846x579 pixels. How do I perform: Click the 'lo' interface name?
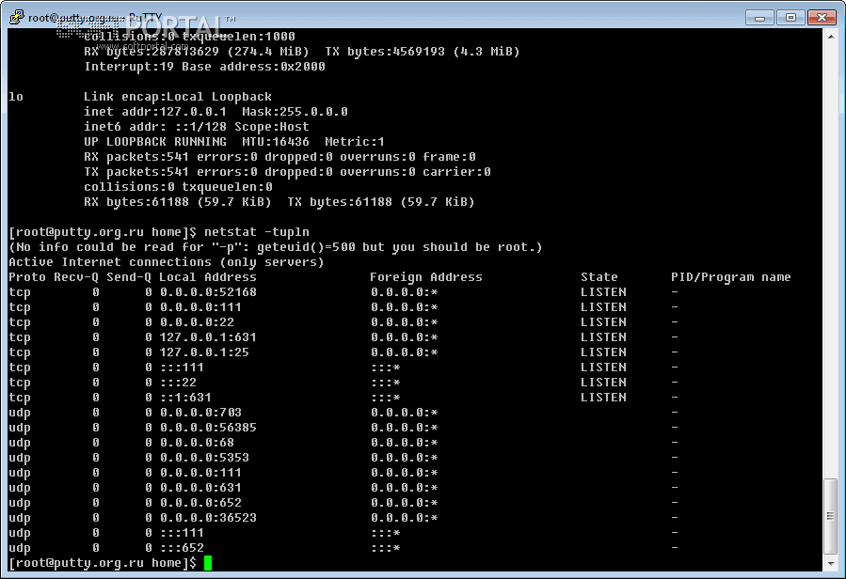(x=16, y=97)
